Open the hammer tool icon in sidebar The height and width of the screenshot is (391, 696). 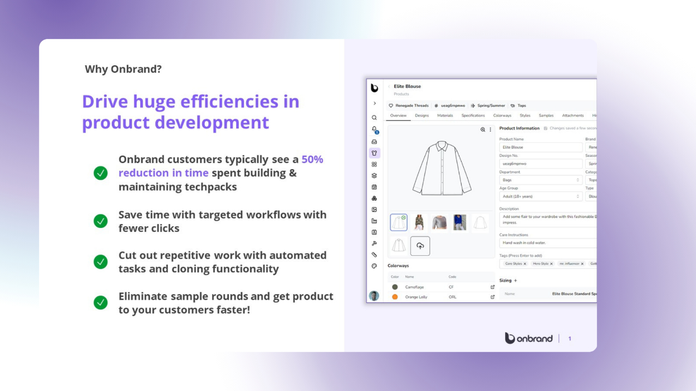click(x=374, y=244)
